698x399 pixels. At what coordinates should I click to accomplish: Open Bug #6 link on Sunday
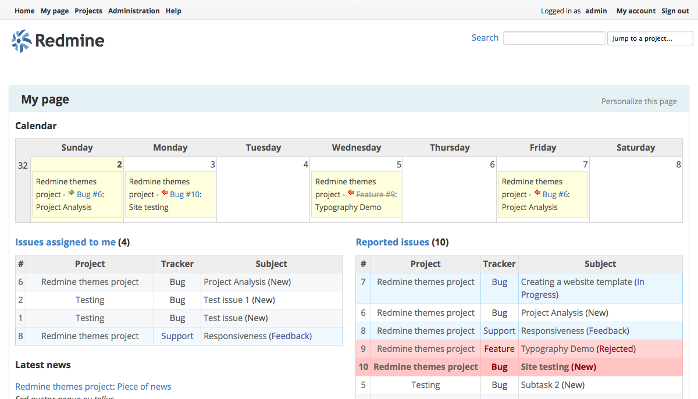(x=90, y=194)
